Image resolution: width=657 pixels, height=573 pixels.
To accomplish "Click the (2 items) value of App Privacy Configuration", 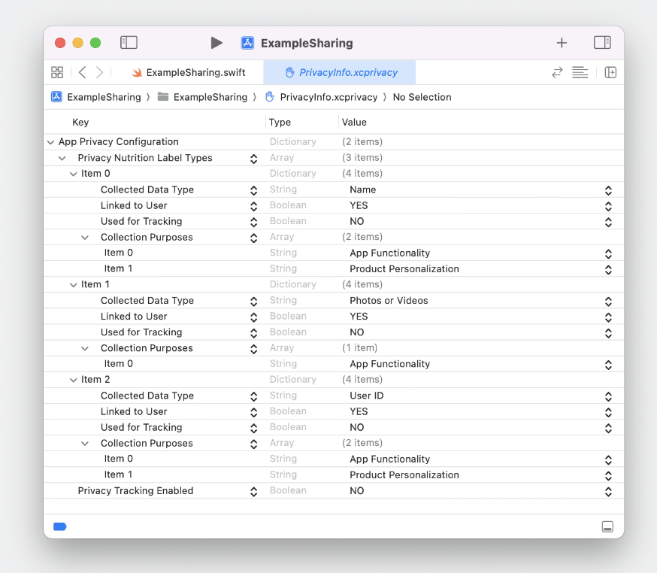I will [362, 141].
